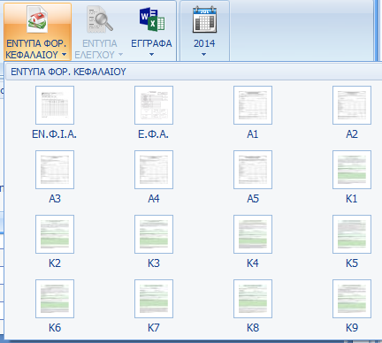Viewport: 382px width, 343px height.
Task: Expand the ΕΓΓΡΑΦΑ Word/Excel dropdown
Action: click(151, 32)
